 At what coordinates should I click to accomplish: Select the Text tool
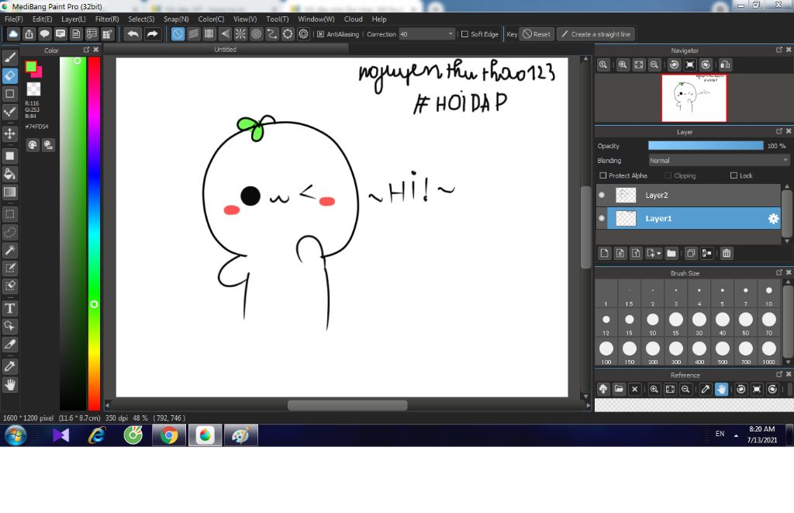click(x=9, y=308)
